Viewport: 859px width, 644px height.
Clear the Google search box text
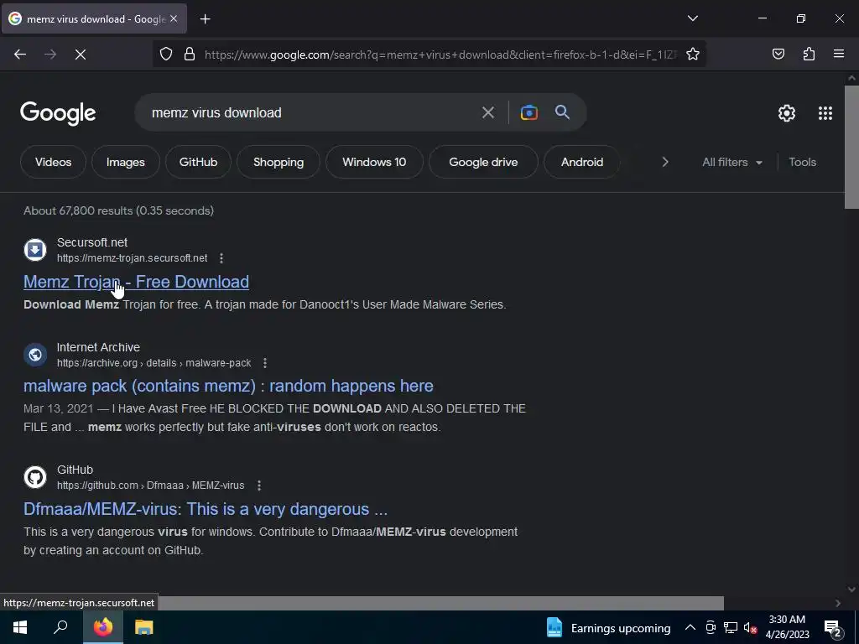487,113
